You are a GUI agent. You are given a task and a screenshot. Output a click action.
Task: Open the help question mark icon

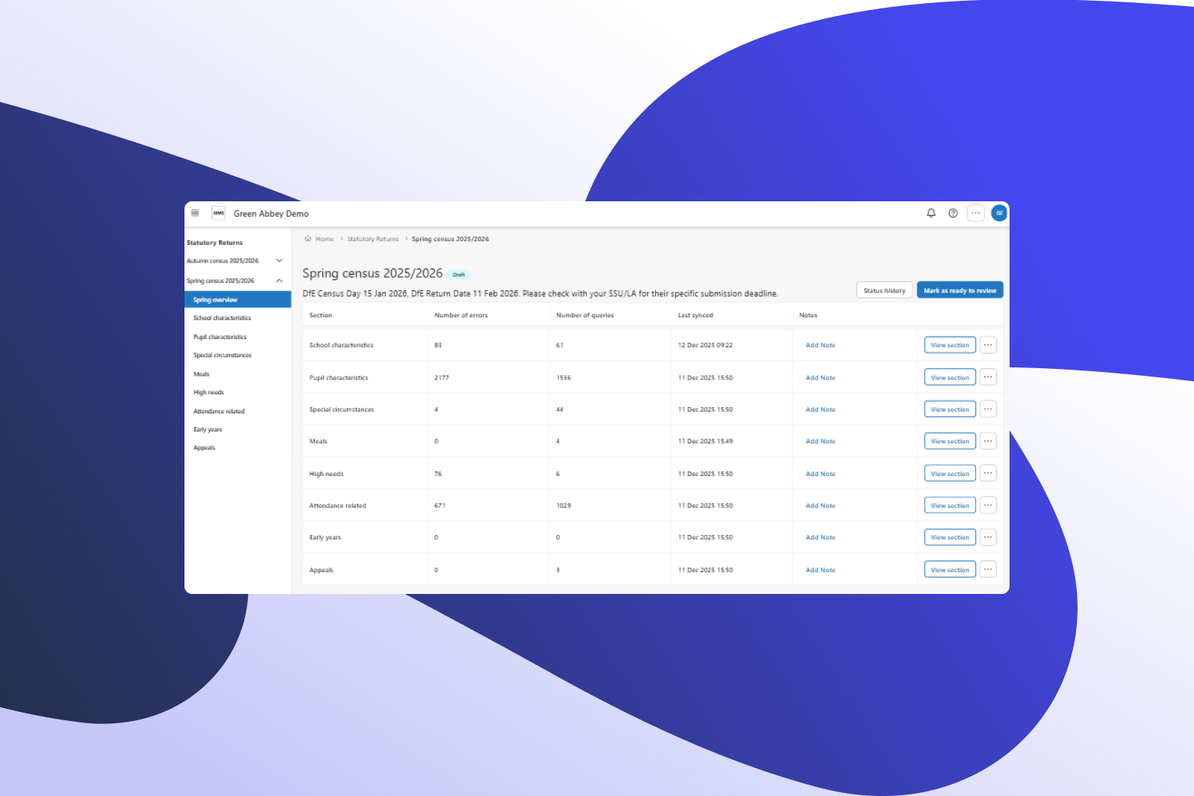point(953,214)
